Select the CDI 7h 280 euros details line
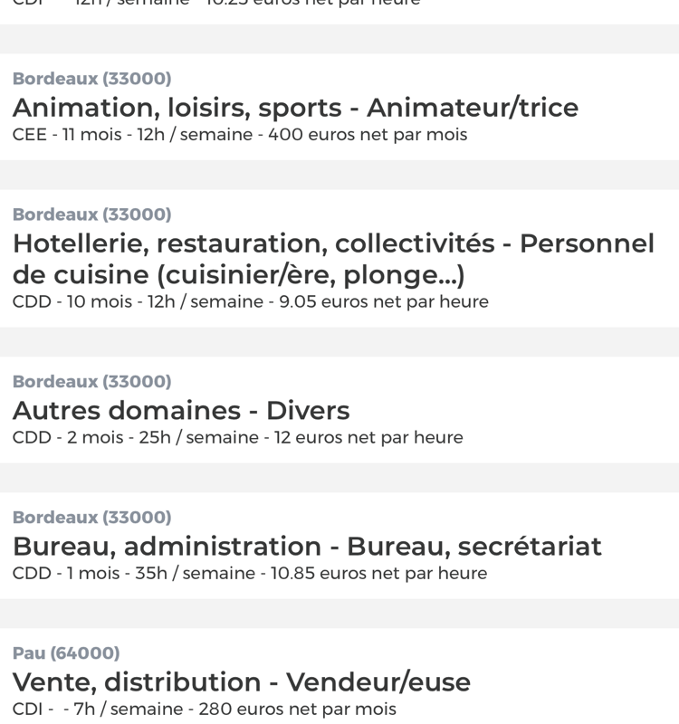The height and width of the screenshot is (724, 679). [x=205, y=710]
